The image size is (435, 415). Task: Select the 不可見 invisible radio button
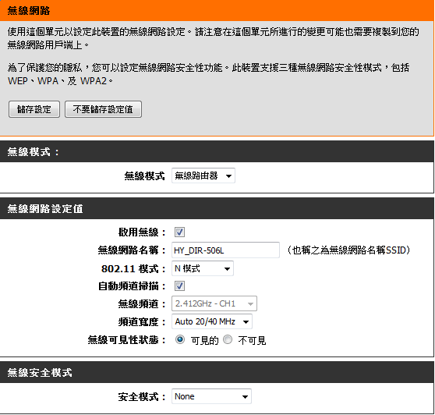228,339
